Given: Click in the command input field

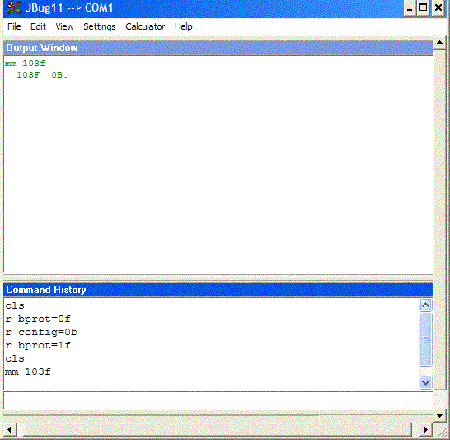Looking at the screenshot, I should pyautogui.click(x=218, y=400).
